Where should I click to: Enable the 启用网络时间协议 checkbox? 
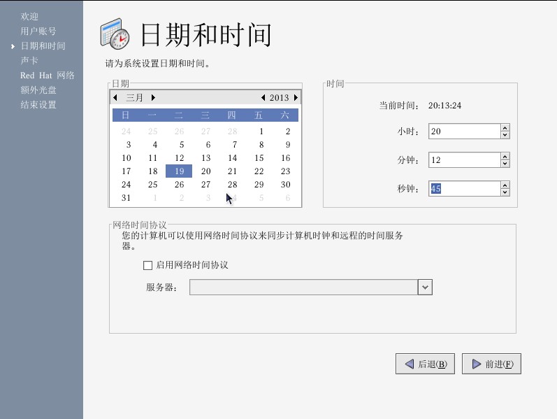[x=147, y=265]
